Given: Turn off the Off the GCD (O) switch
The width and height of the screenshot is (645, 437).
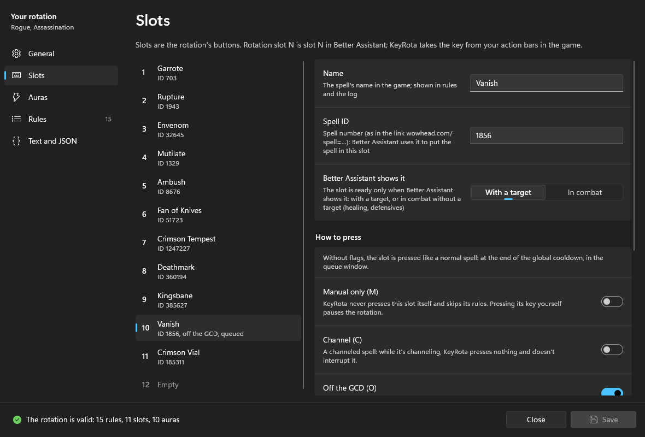Looking at the screenshot, I should tap(612, 392).
